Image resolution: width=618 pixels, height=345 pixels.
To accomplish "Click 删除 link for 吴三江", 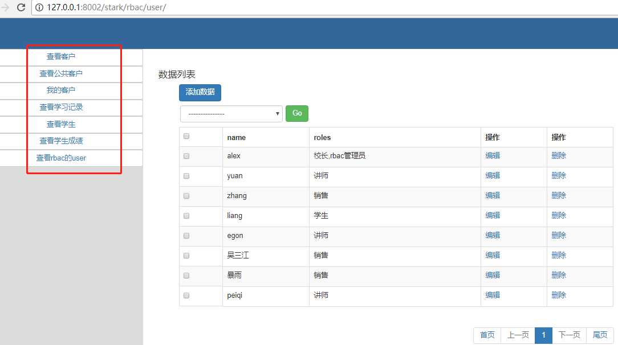I will [559, 255].
